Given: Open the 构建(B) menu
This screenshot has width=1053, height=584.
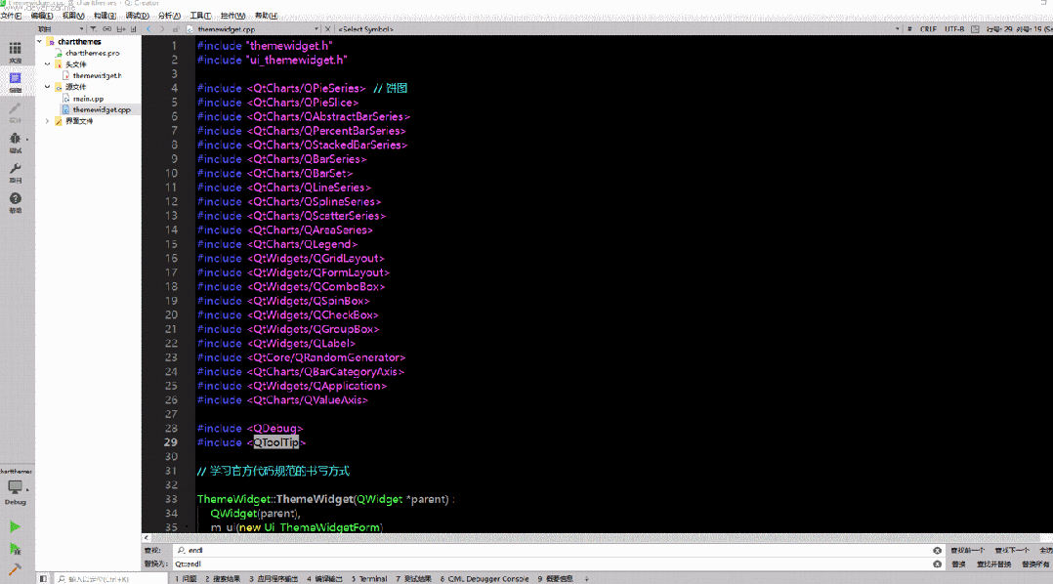Looking at the screenshot, I should pyautogui.click(x=105, y=16).
